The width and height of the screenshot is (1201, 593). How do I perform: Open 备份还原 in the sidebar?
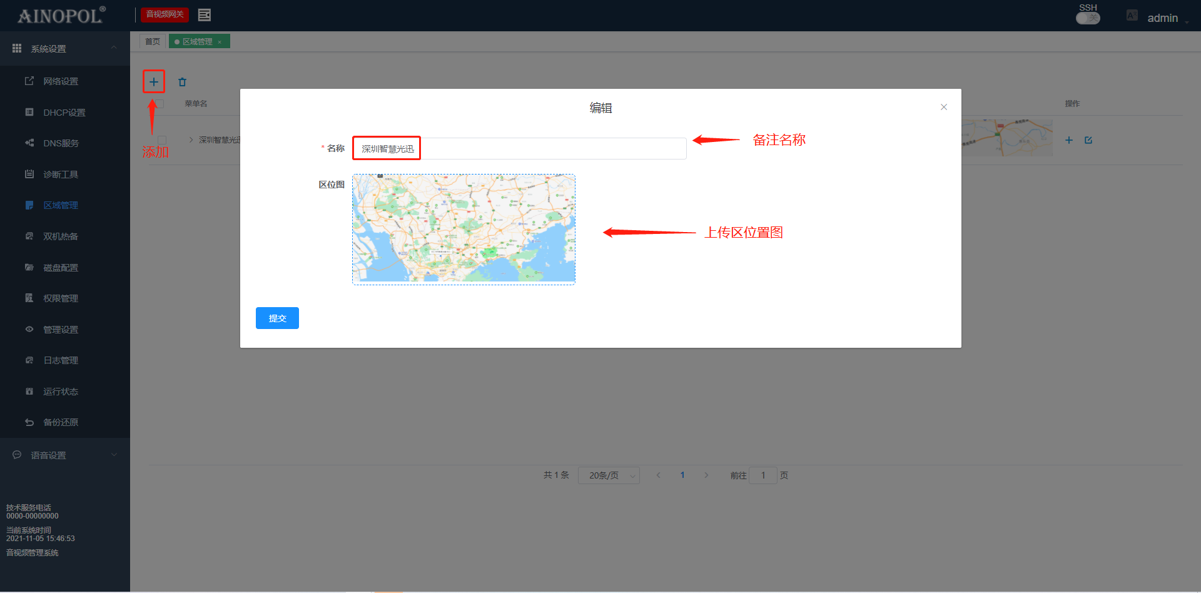pyautogui.click(x=60, y=422)
